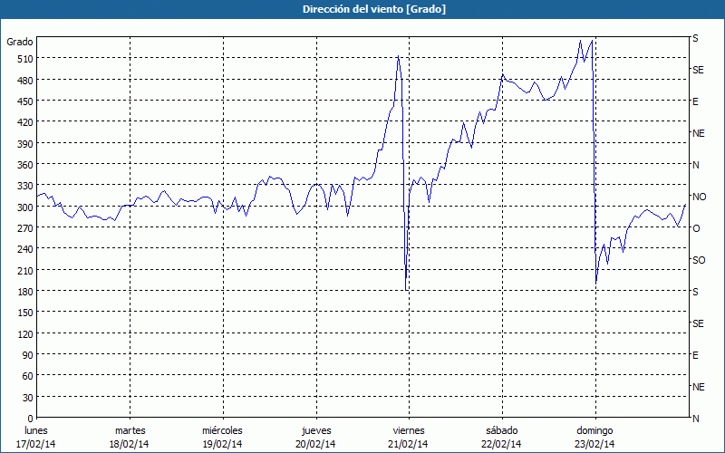Viewport: 725px width, 453px height.
Task: Click the 'O' compass label on right axis
Action: click(x=696, y=228)
